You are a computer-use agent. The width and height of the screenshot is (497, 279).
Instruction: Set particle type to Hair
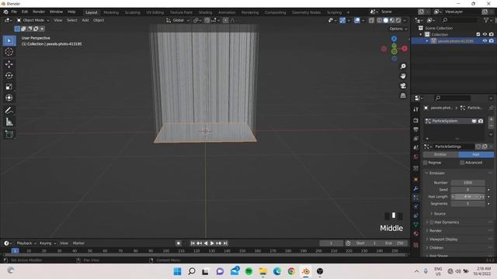(476, 154)
